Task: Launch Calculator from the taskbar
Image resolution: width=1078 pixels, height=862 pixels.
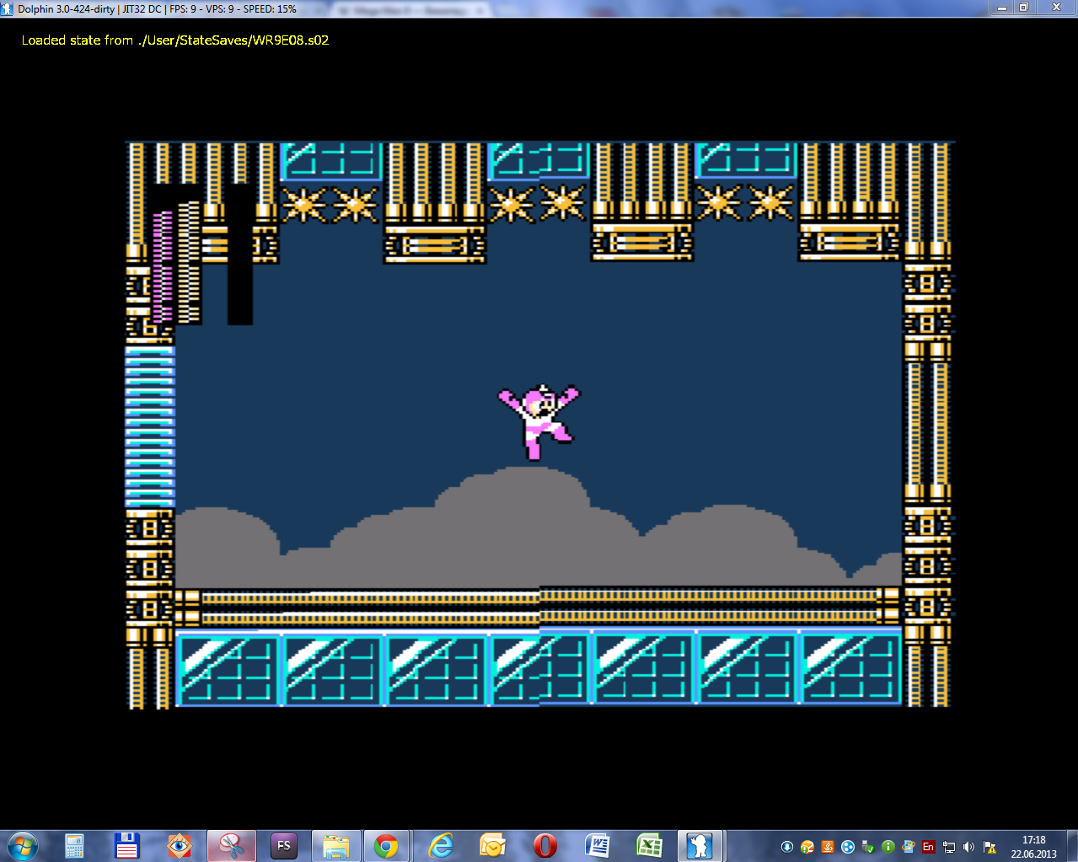Action: (x=75, y=846)
